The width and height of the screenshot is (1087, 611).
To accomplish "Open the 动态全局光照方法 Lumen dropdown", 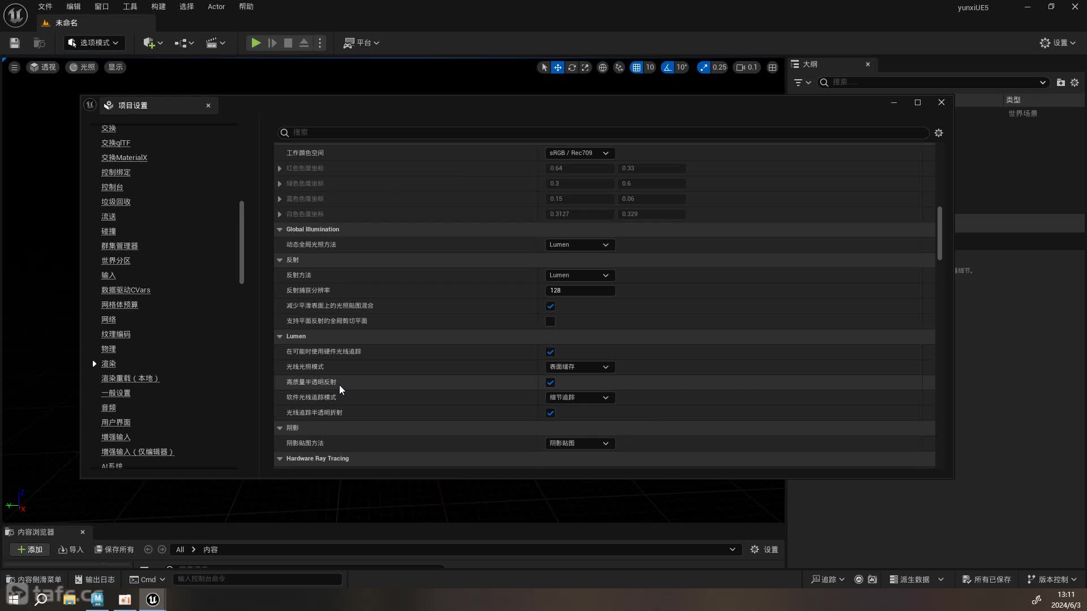I will tap(580, 245).
